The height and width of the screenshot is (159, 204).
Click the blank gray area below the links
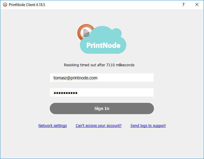pyautogui.click(x=102, y=143)
